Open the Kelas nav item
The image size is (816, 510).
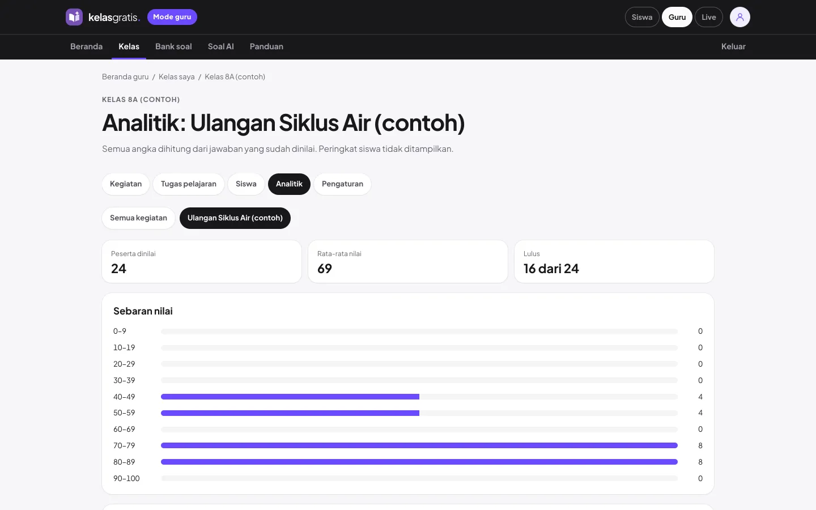(x=129, y=46)
